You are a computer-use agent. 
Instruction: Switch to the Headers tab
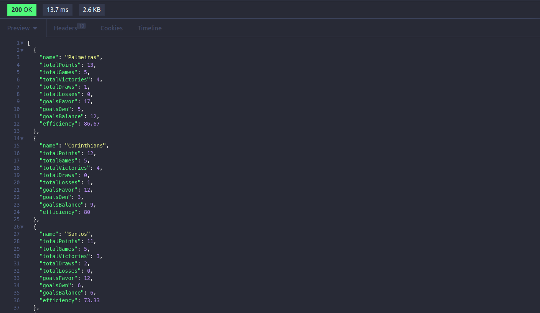(x=65, y=28)
